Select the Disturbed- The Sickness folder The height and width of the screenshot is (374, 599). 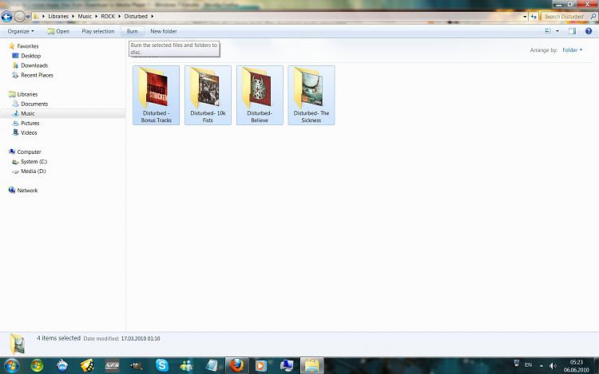pos(311,96)
